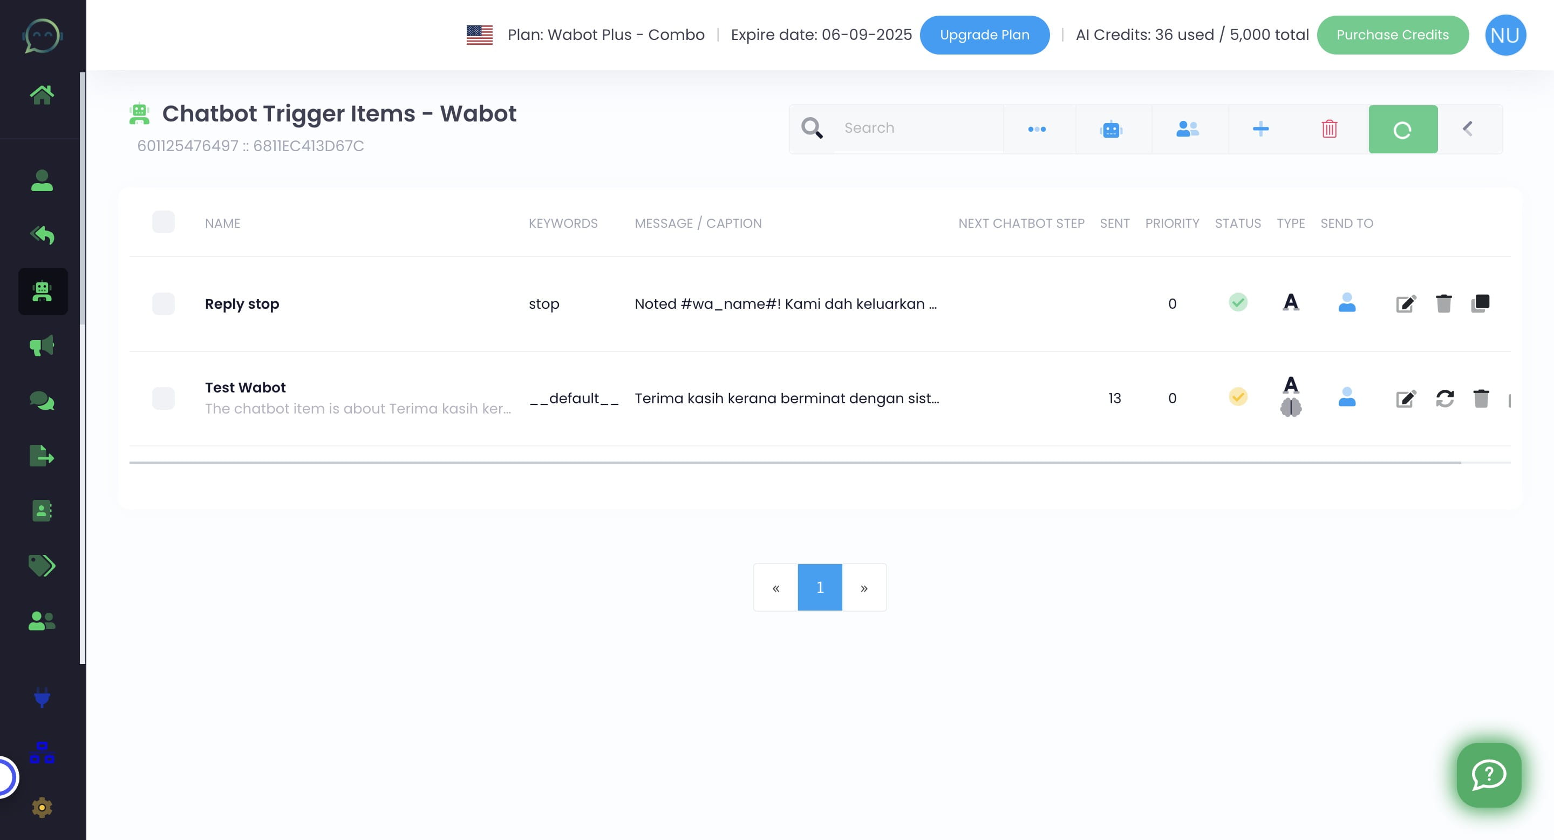Select the Reply stop row checkbox

(x=163, y=303)
